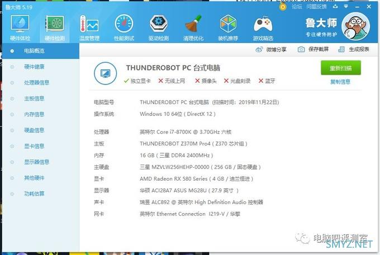Open 硬件体检 hardware checkup icon
The image size is (380, 255).
click(20, 27)
